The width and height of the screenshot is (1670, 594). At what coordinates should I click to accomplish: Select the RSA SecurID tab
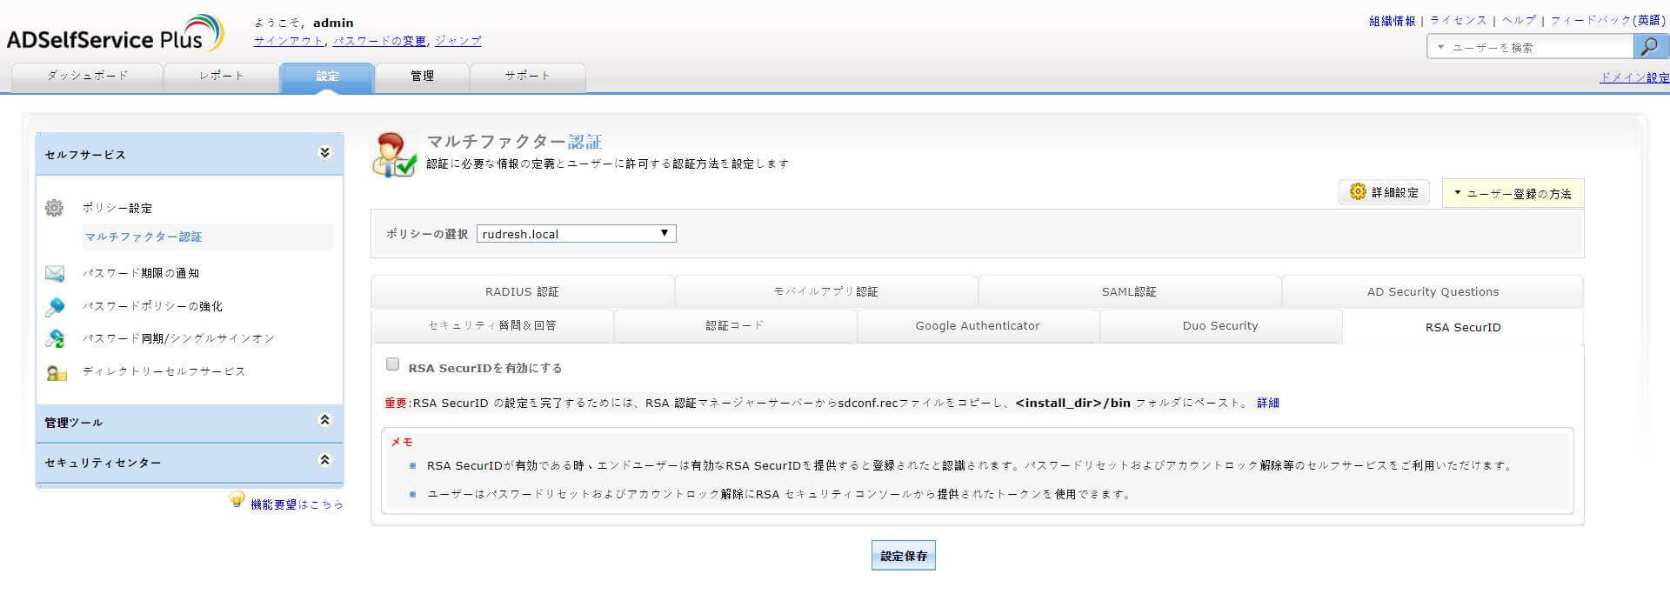coord(1463,327)
